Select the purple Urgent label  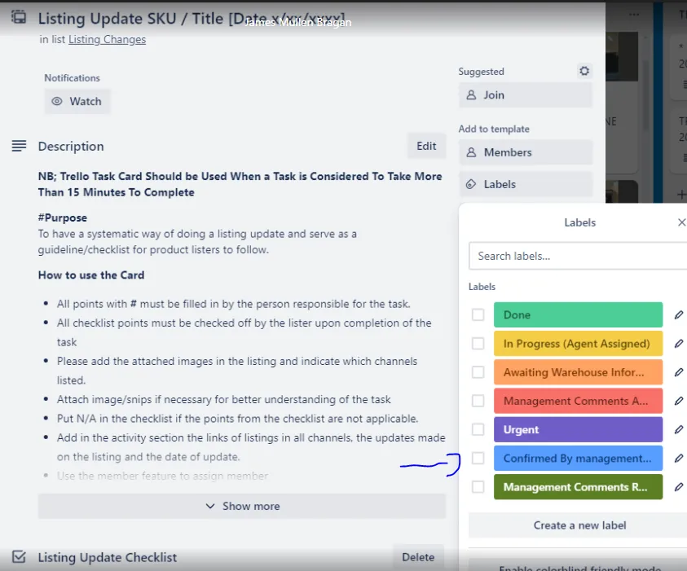(578, 429)
